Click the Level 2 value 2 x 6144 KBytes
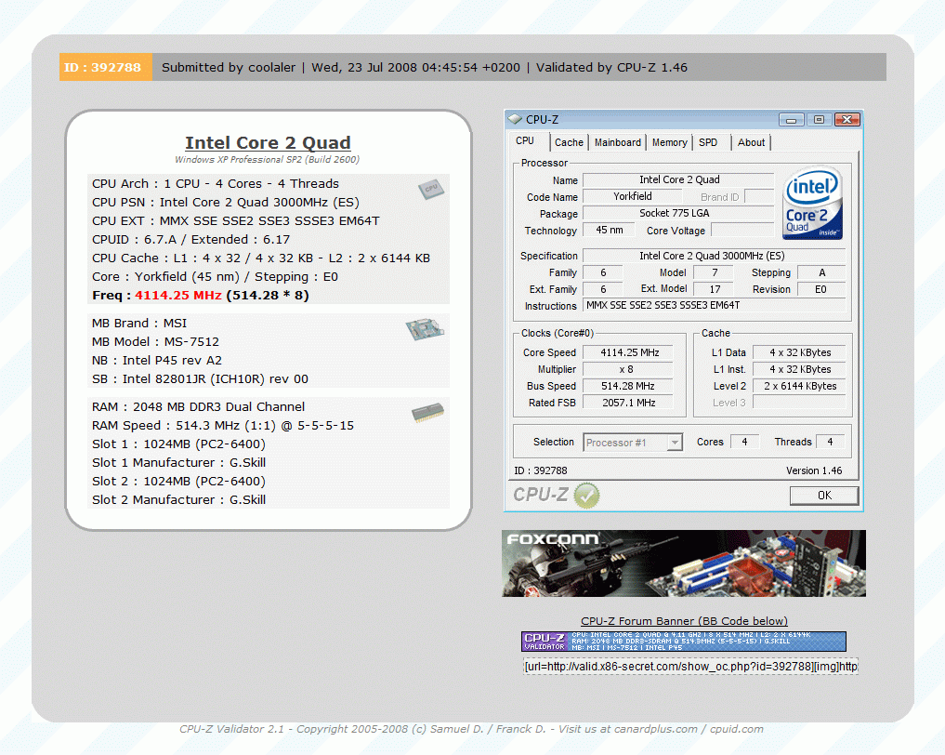945x755 pixels. [x=799, y=386]
